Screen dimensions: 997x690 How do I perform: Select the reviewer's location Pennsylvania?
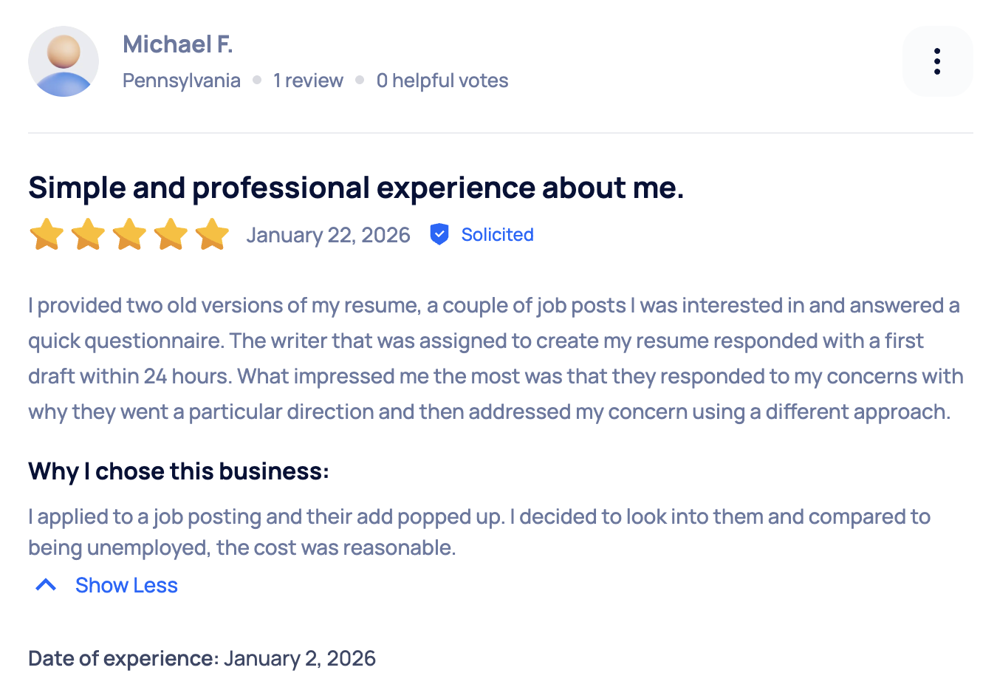182,80
